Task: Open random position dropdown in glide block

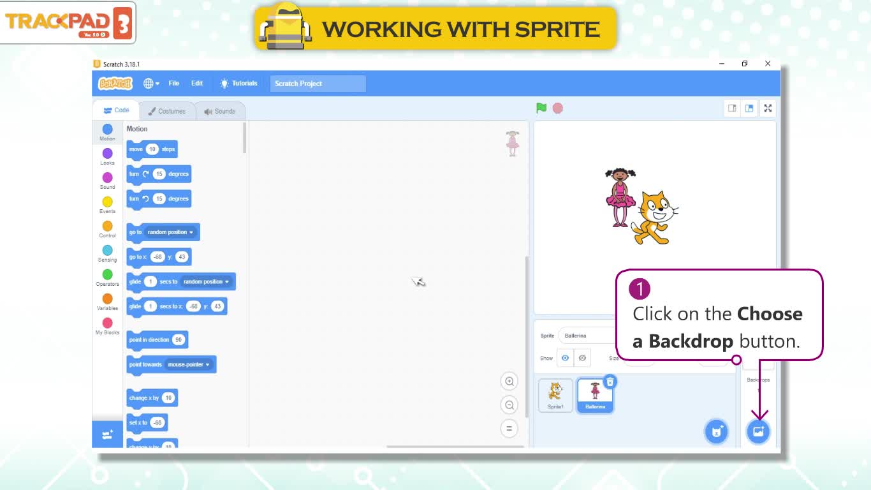Action: [x=206, y=281]
